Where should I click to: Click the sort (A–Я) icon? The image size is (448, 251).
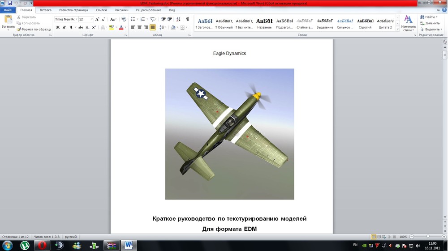(x=179, y=19)
